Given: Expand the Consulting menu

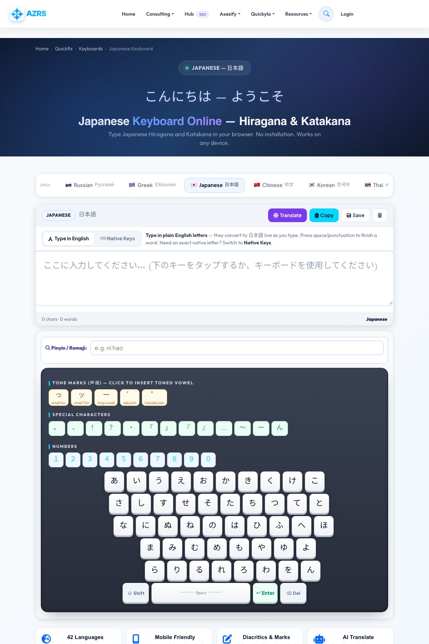Looking at the screenshot, I should (x=160, y=14).
